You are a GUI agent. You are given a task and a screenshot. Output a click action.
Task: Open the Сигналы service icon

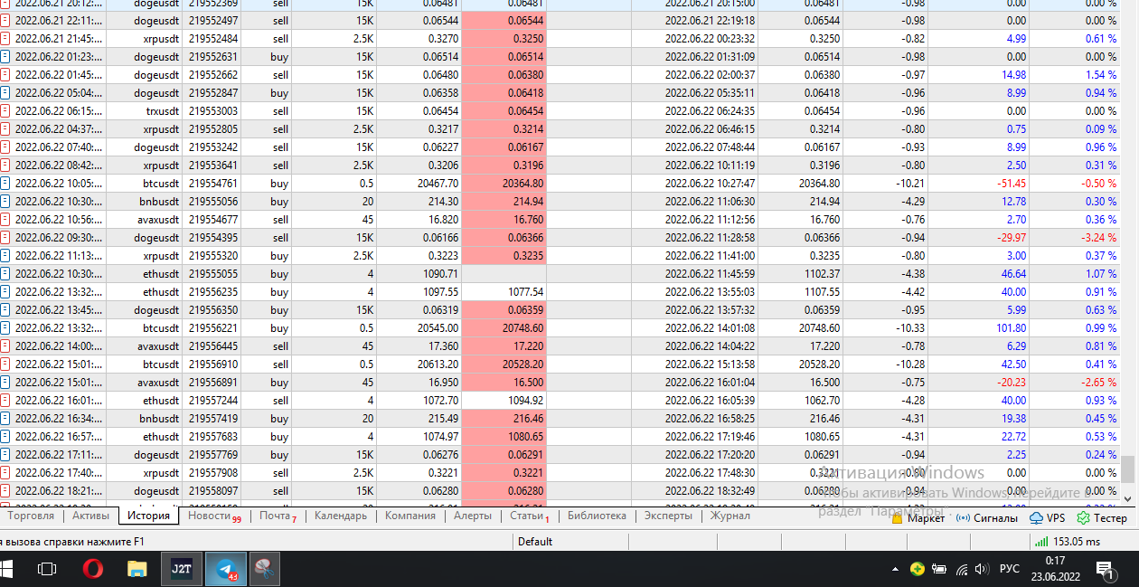[989, 518]
